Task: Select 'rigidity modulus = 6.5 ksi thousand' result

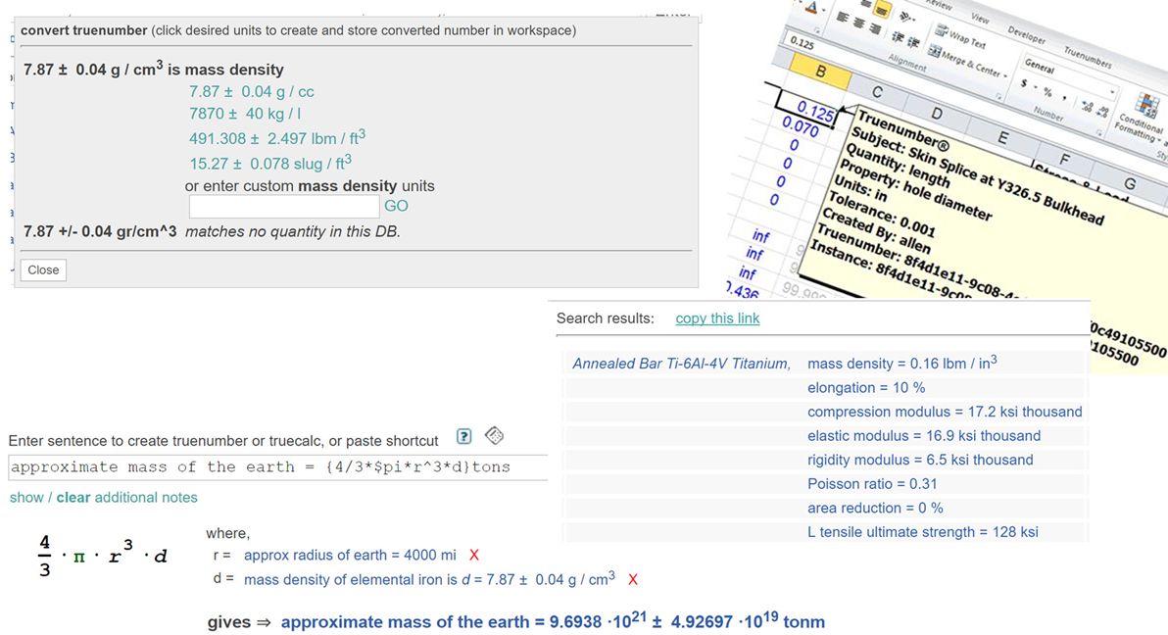Action: (920, 460)
